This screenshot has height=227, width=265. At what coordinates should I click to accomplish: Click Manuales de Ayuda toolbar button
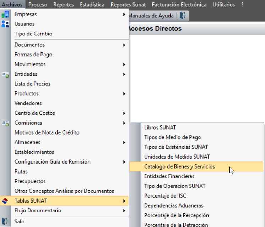point(151,16)
